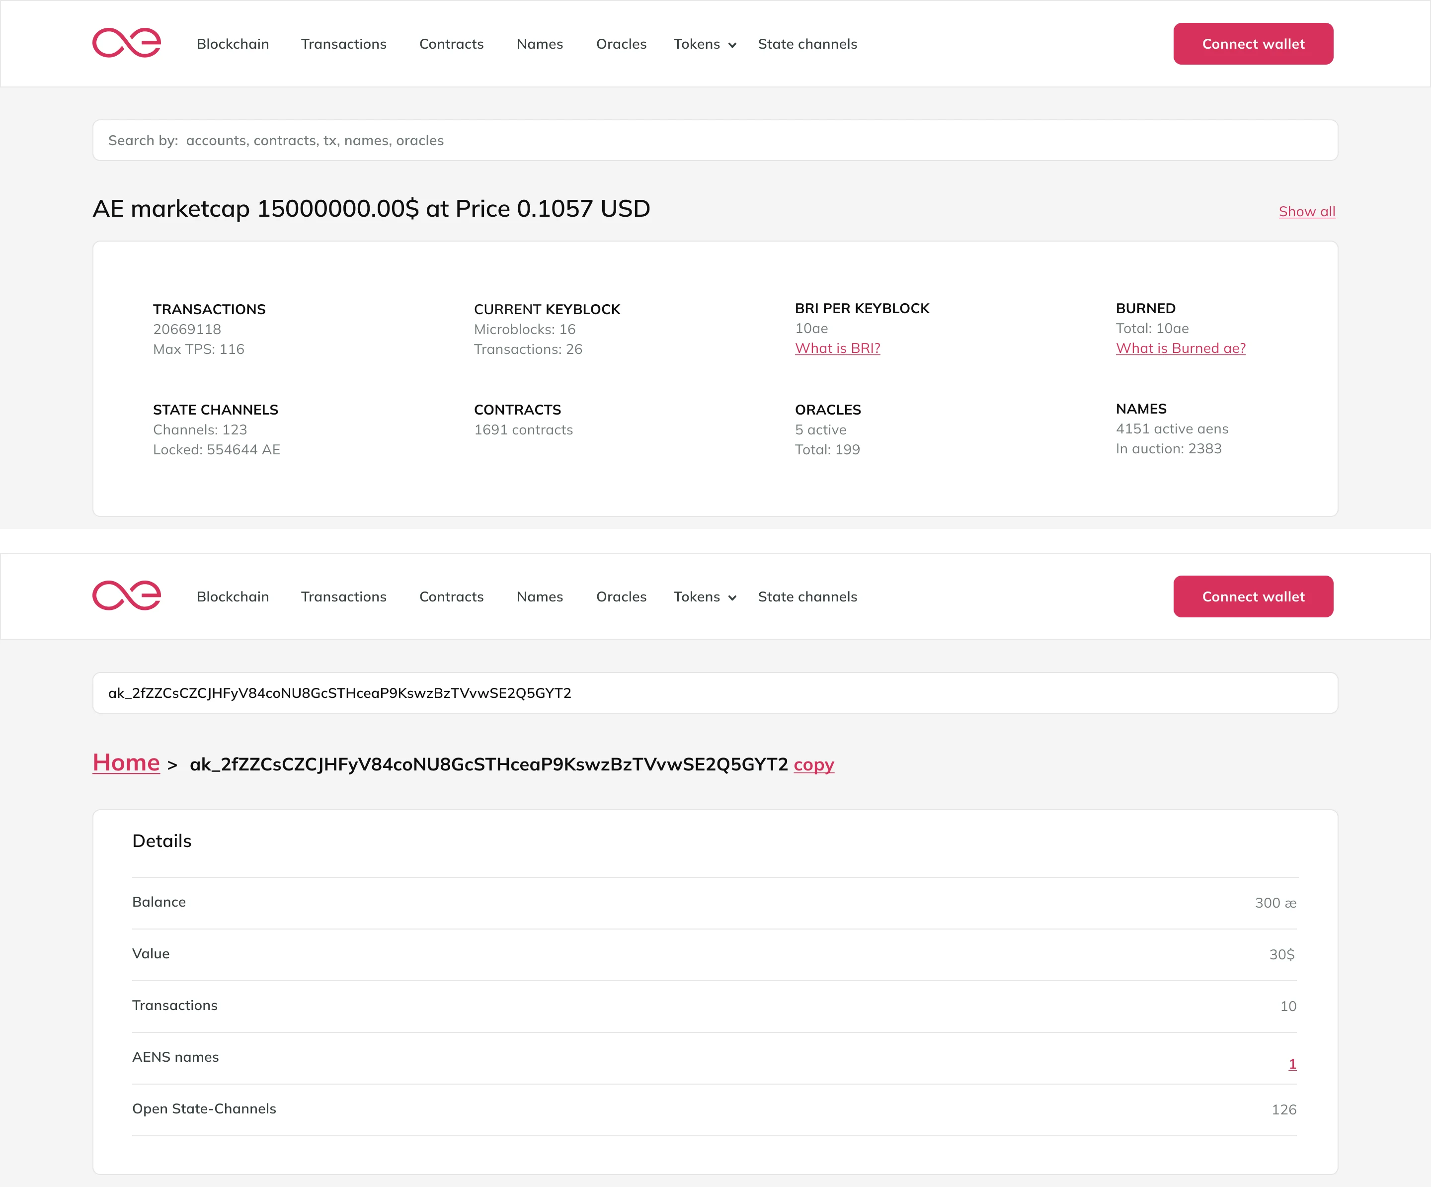1431x1187 pixels.
Task: Click the 'Max TPS: 116' text
Action: (x=198, y=349)
